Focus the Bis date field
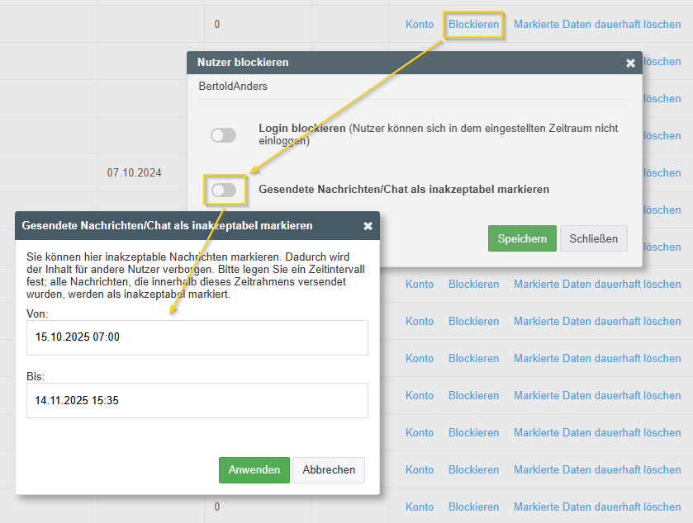 click(x=197, y=400)
